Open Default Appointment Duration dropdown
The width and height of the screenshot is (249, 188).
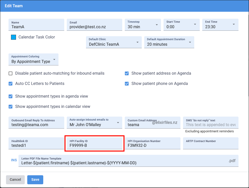(x=169, y=42)
